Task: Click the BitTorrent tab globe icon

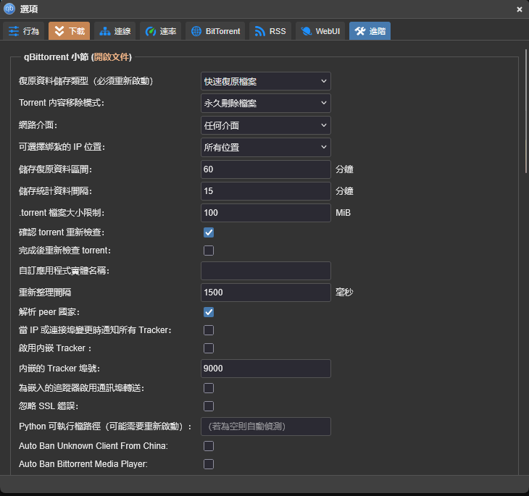Action: click(x=196, y=31)
